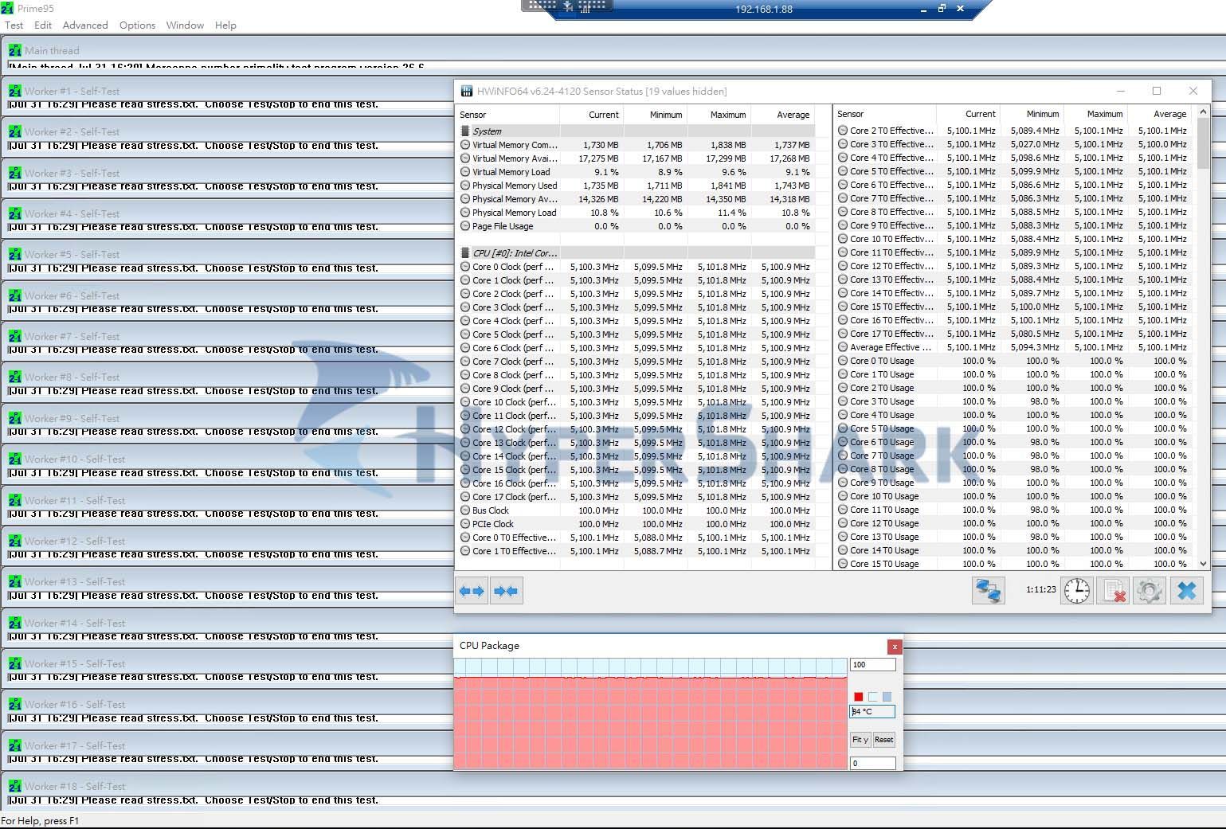Viewport: 1226px width, 829px height.
Task: Open the Options menu in Prime95
Action: 137,25
